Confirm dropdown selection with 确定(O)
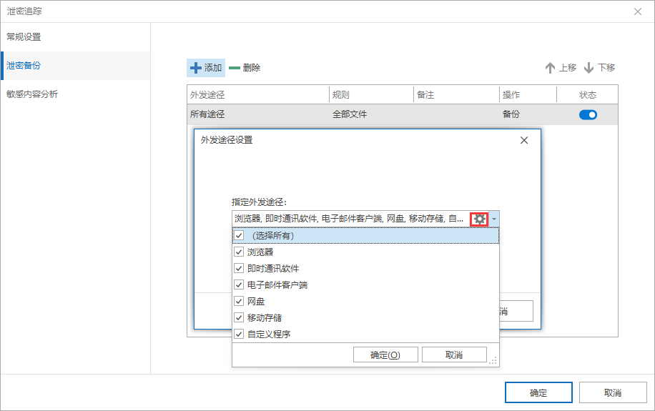Image resolution: width=655 pixels, height=411 pixels. (x=385, y=355)
